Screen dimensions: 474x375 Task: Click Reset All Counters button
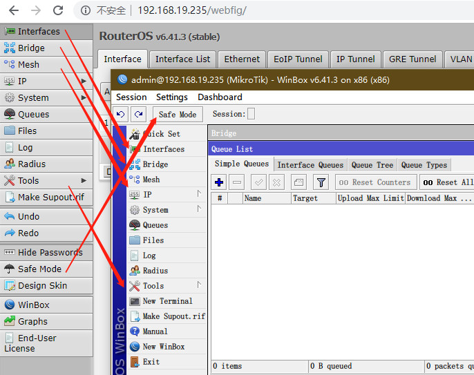(446, 182)
